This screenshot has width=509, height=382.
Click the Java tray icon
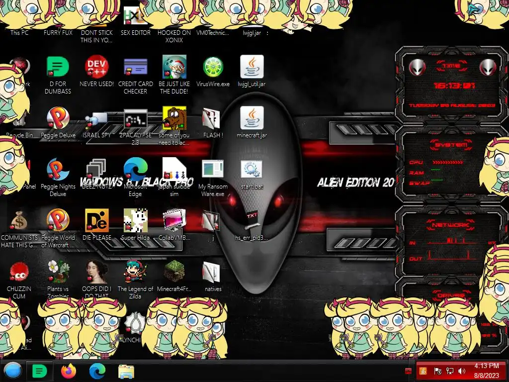click(x=423, y=371)
